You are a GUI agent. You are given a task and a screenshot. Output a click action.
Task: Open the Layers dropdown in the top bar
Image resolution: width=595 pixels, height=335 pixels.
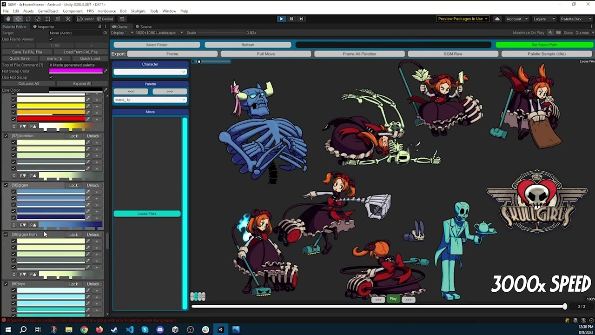point(543,19)
